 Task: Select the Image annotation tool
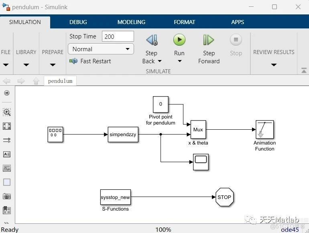tap(7, 168)
